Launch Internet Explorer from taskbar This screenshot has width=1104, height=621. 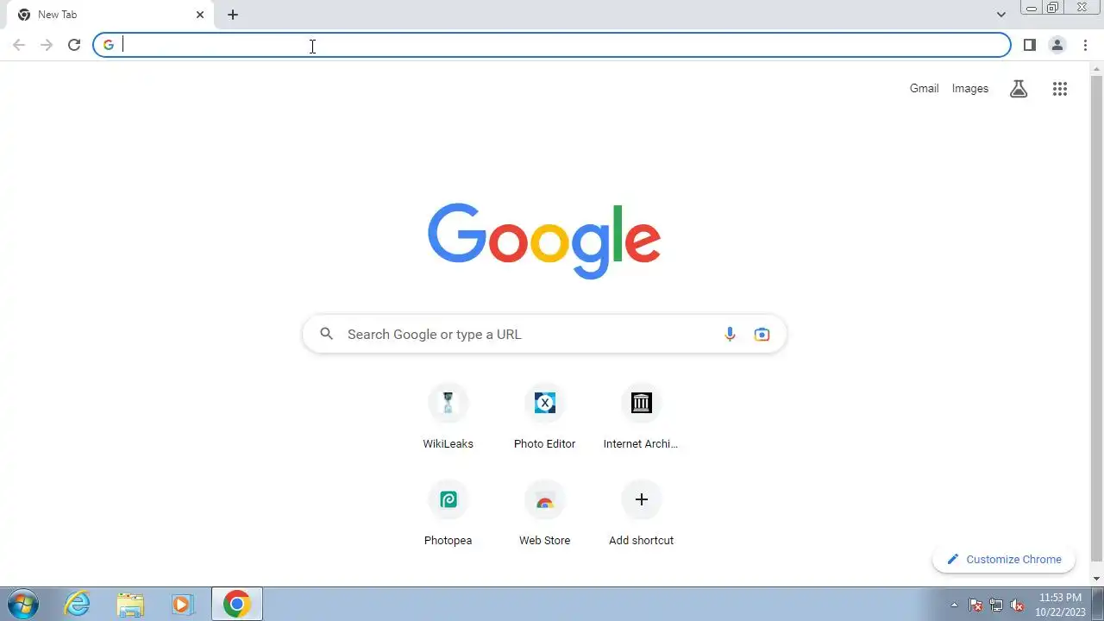click(x=78, y=604)
